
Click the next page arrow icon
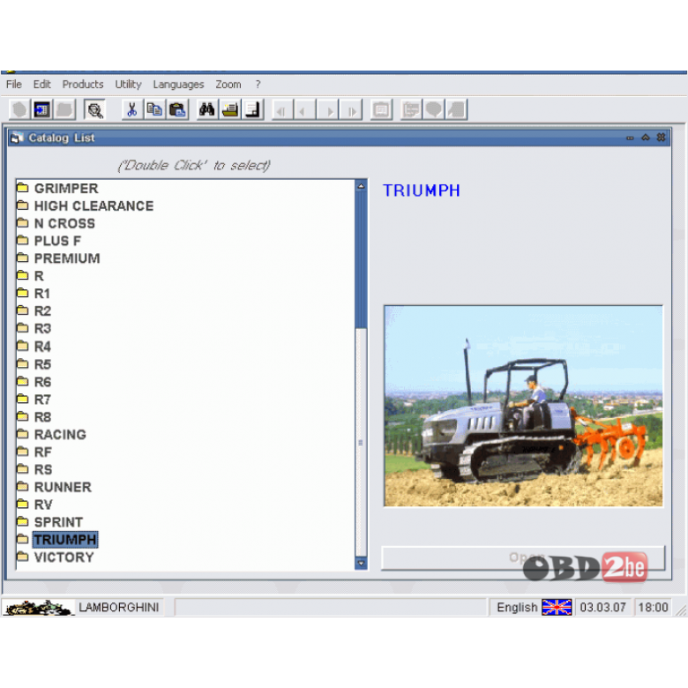click(x=328, y=109)
